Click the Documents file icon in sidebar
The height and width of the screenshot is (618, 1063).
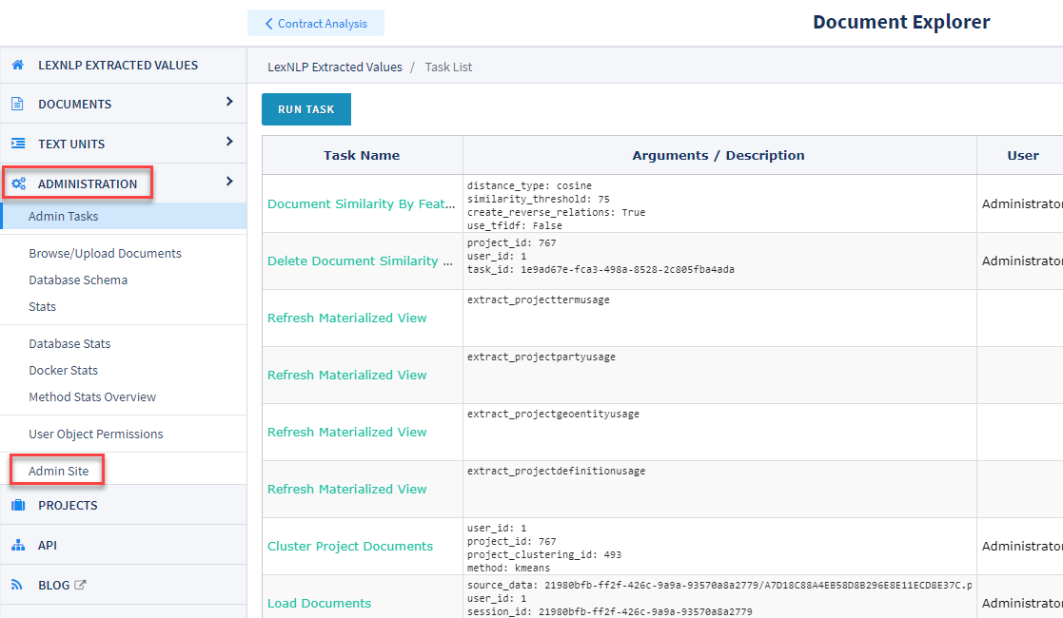(x=18, y=104)
